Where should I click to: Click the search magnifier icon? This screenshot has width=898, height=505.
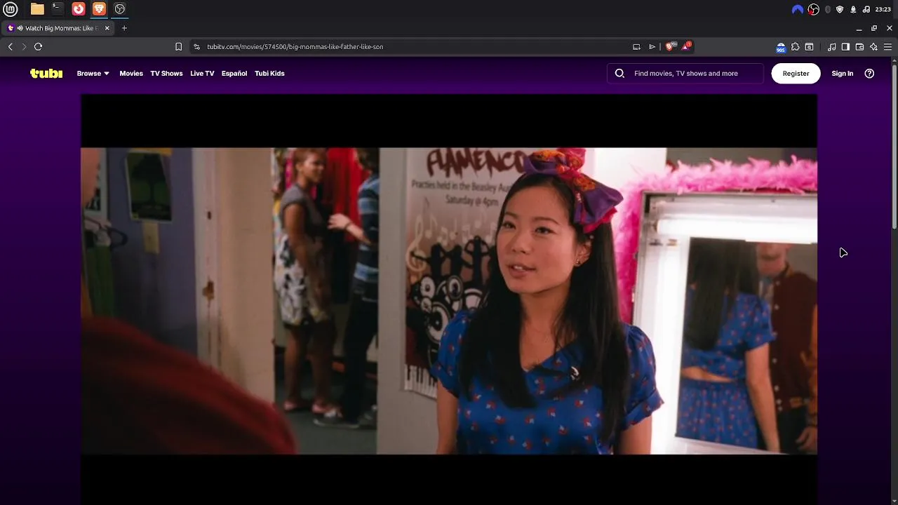(619, 74)
